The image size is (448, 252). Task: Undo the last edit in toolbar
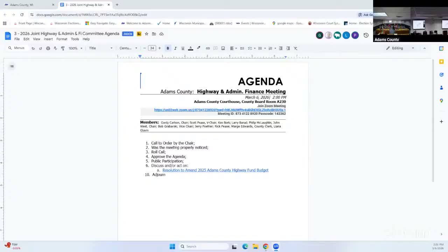click(33, 48)
